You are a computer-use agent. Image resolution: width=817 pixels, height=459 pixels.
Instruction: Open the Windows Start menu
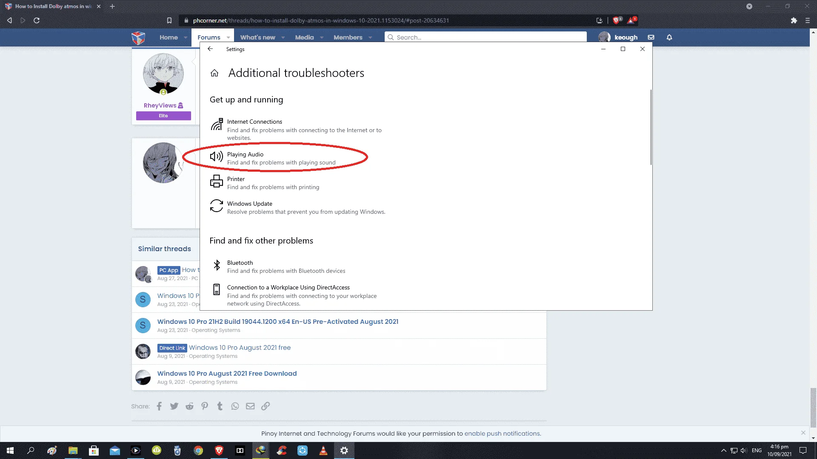[10, 450]
